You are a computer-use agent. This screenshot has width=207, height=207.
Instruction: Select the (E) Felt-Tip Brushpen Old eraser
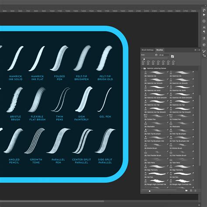(182, 139)
